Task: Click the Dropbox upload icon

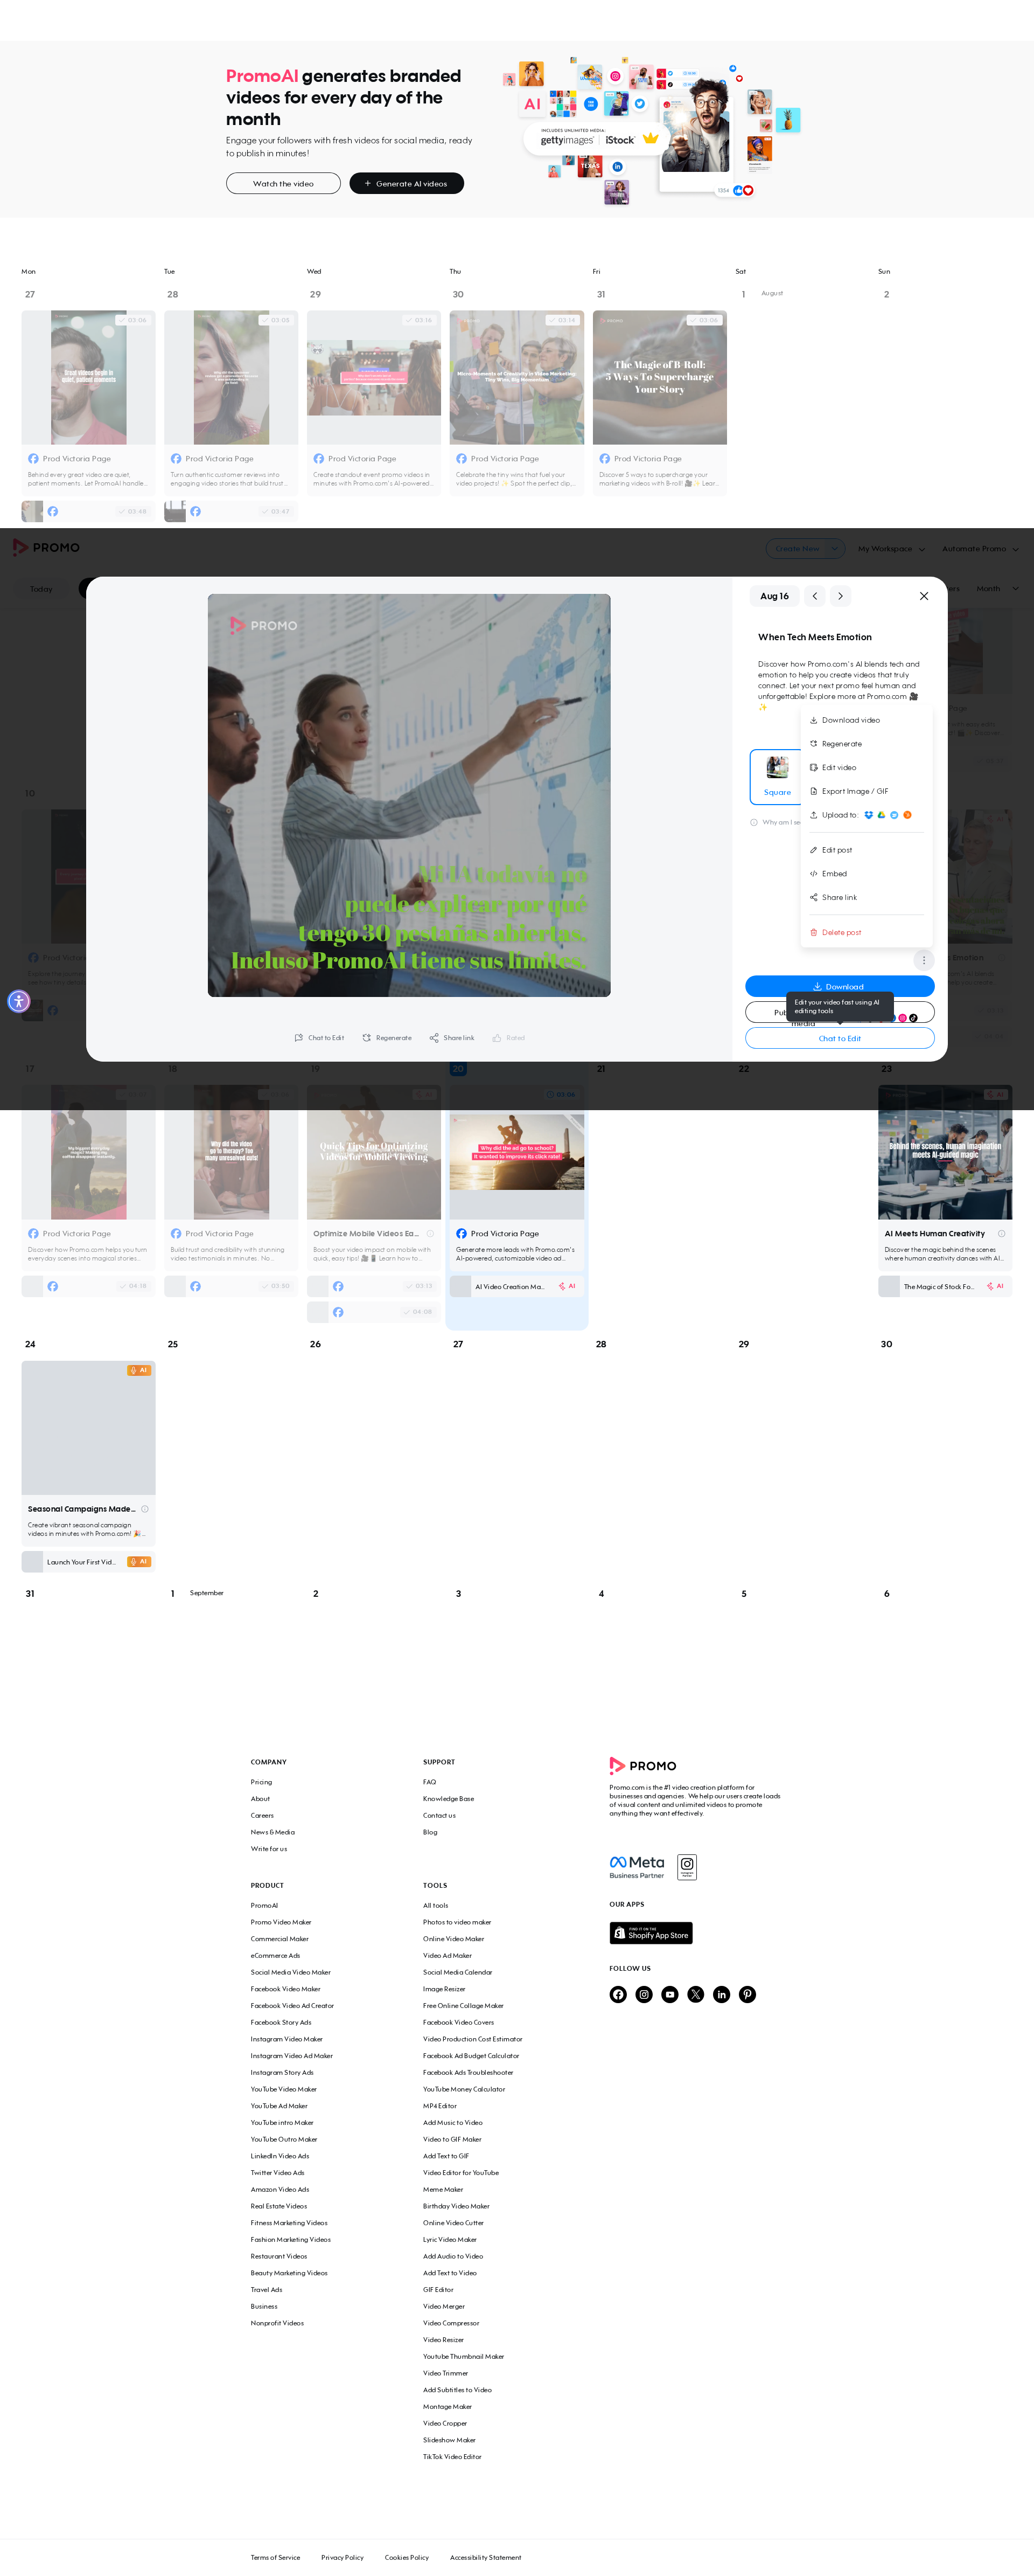Action: click(x=868, y=815)
